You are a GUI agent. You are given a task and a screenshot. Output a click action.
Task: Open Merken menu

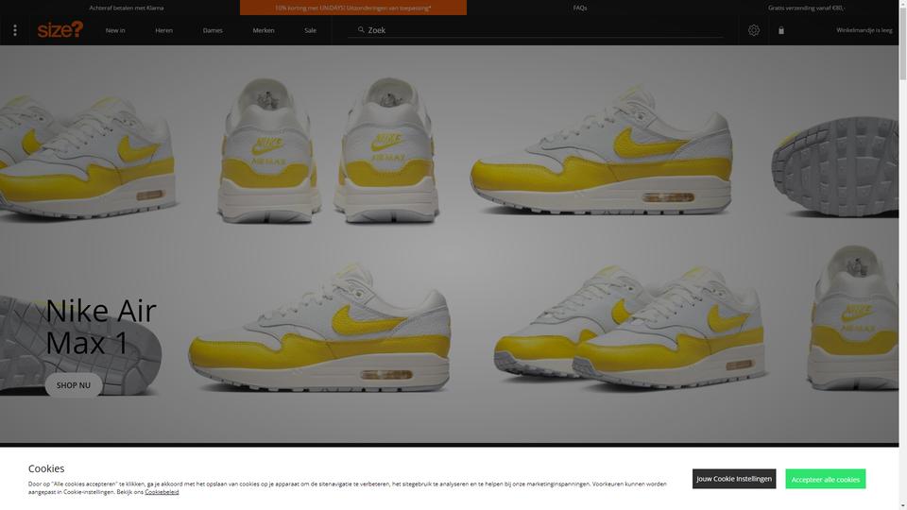click(264, 30)
